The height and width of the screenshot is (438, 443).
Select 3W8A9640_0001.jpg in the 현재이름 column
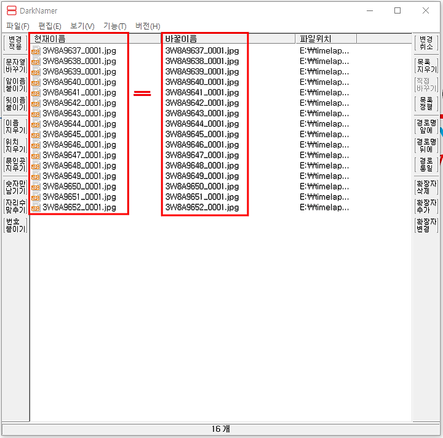(x=79, y=82)
